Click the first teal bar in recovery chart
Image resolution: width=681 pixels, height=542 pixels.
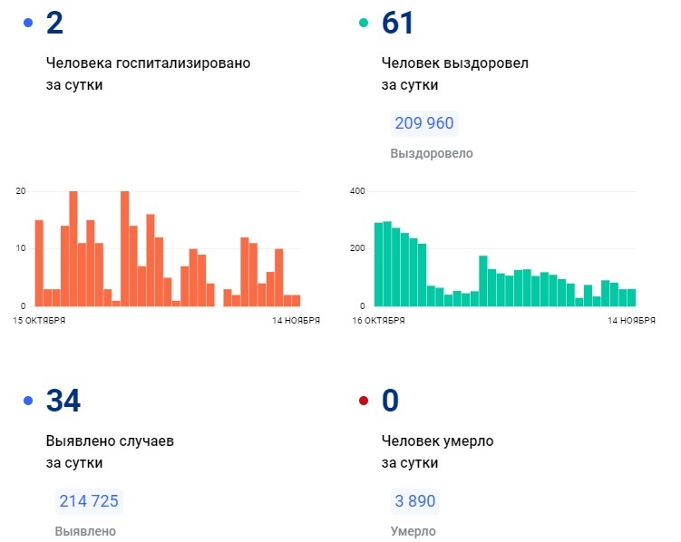coord(378,264)
